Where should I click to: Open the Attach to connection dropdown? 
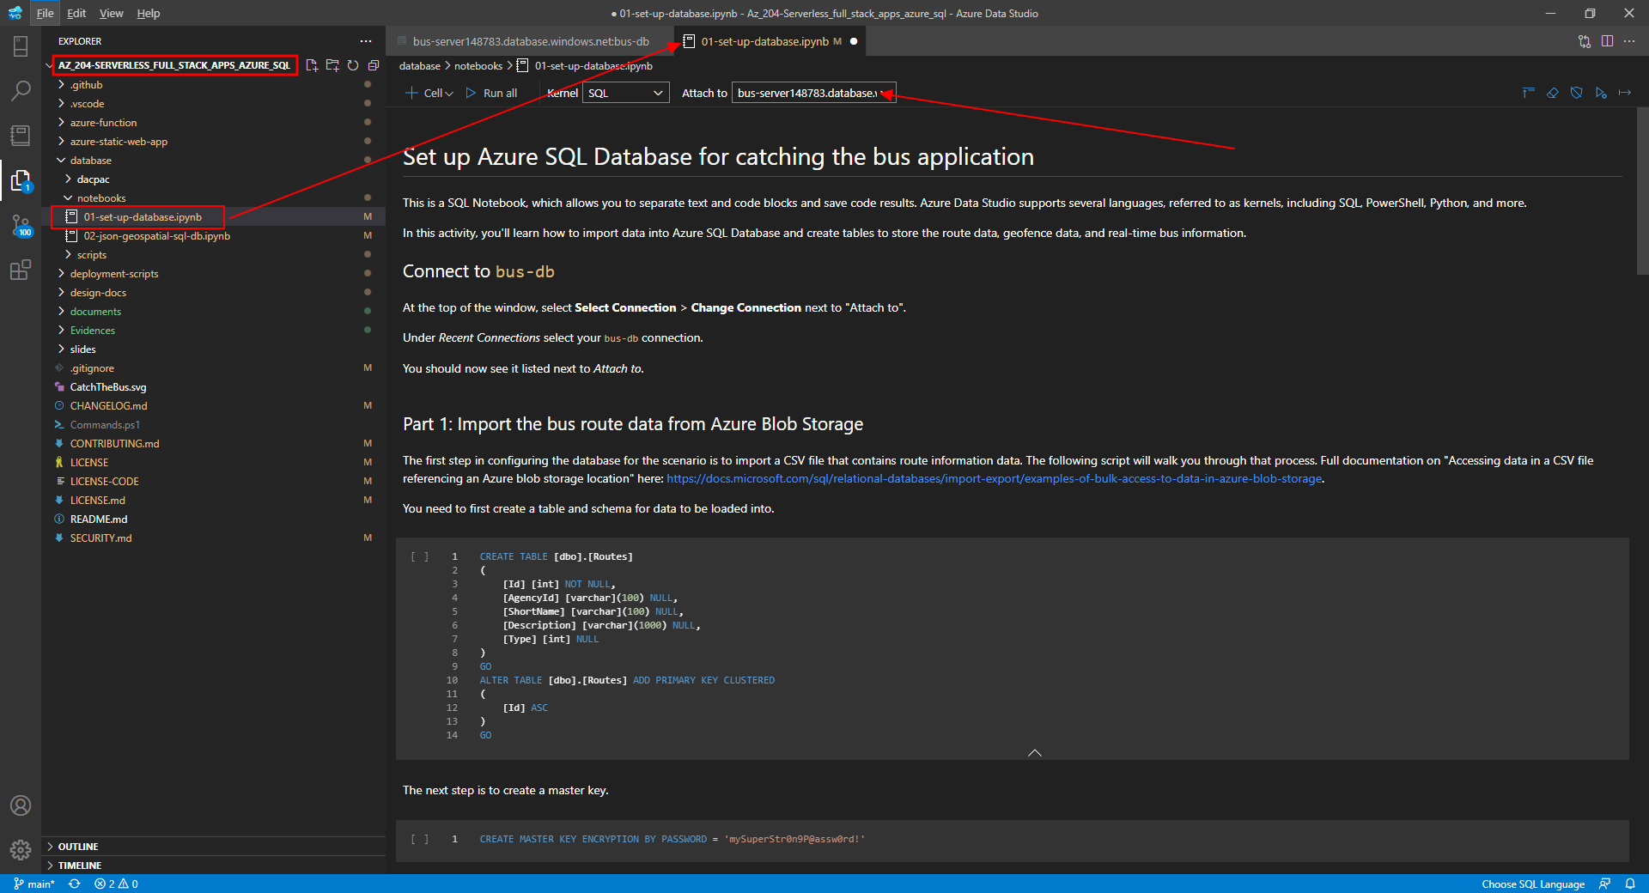click(813, 93)
